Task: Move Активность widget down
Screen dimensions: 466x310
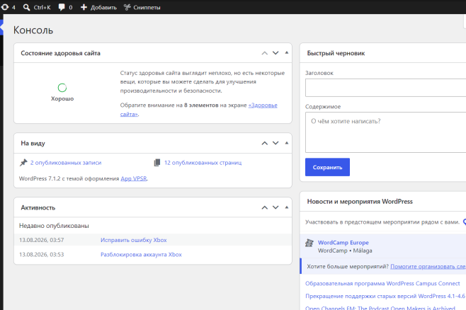Action: (x=275, y=207)
